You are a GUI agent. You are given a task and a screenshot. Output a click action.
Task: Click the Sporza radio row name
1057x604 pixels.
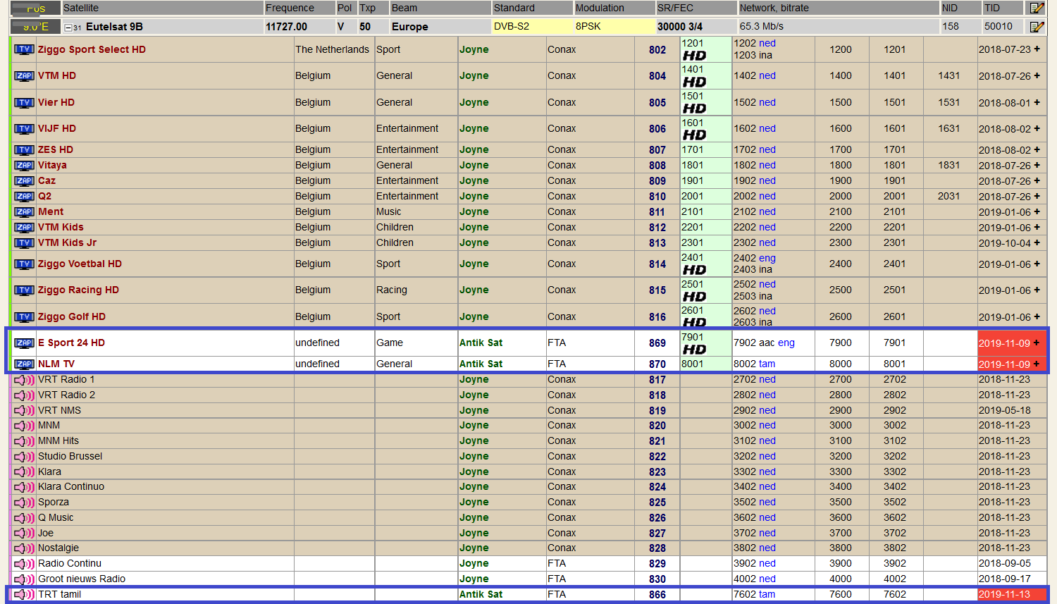click(54, 502)
